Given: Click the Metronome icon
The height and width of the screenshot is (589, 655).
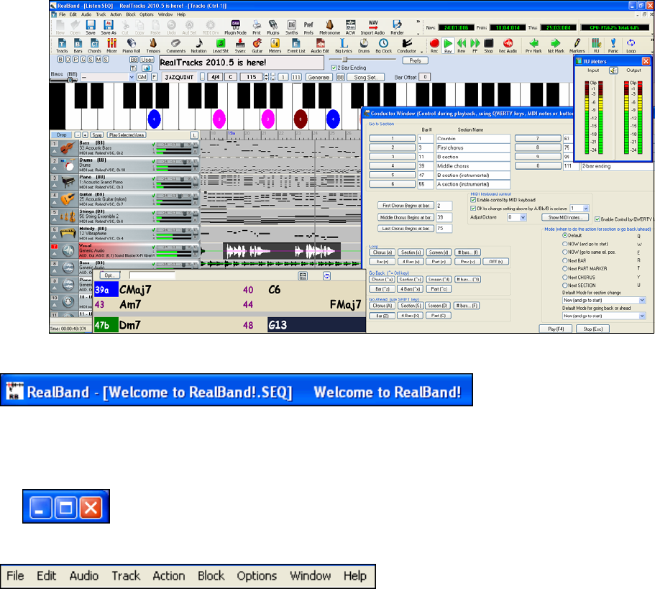Looking at the screenshot, I should 329,27.
